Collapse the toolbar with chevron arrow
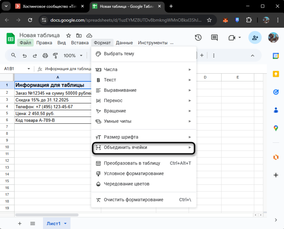The image size is (284, 229). point(253,56)
